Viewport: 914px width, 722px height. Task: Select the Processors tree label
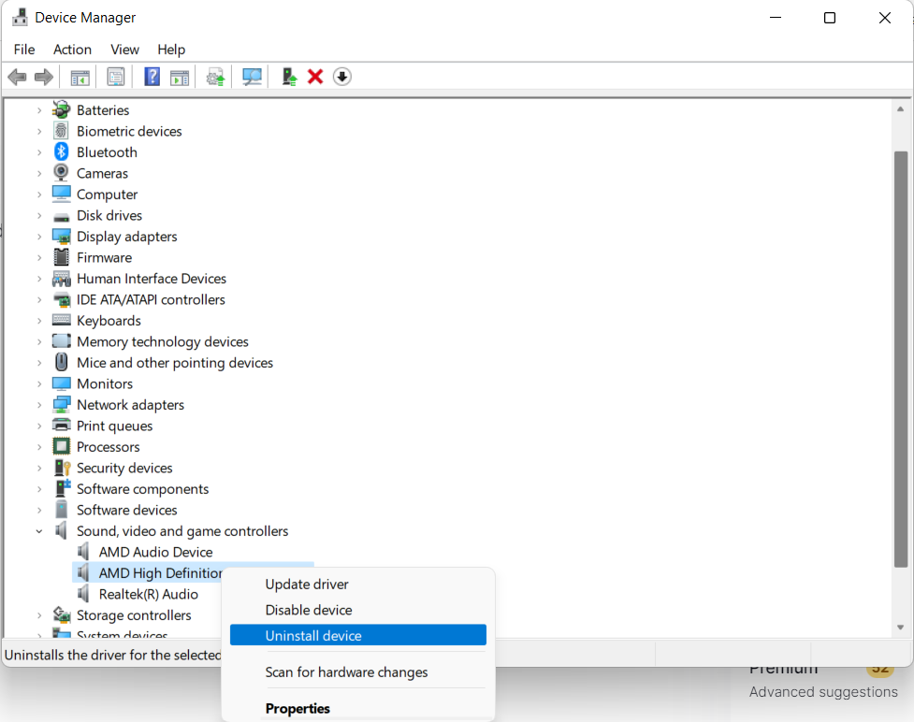(109, 447)
